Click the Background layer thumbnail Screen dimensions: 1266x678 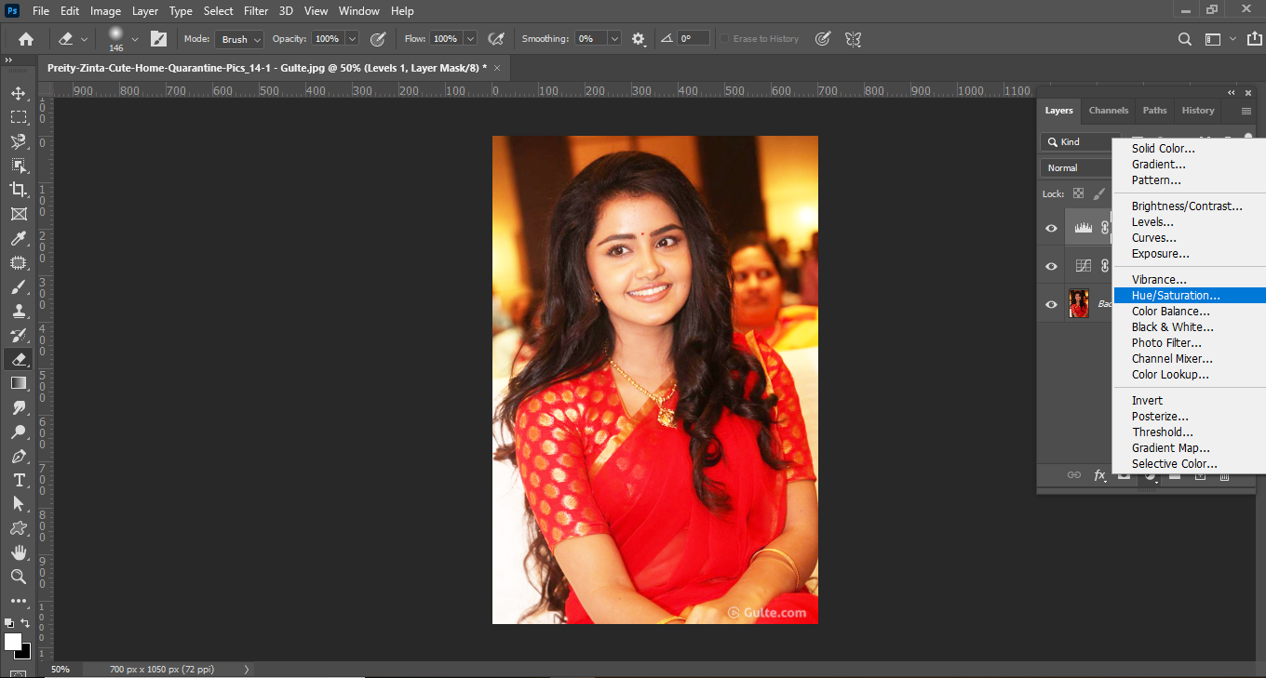[1079, 304]
